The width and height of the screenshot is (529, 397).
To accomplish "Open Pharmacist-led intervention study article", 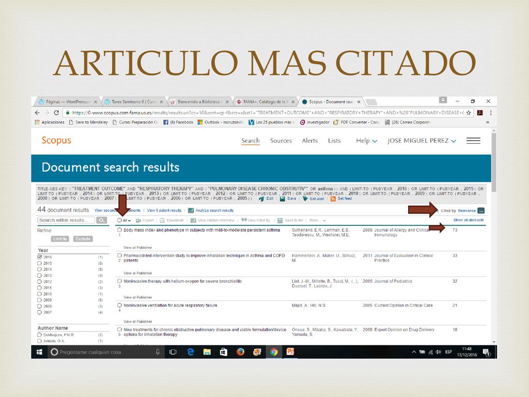I will (x=204, y=258).
